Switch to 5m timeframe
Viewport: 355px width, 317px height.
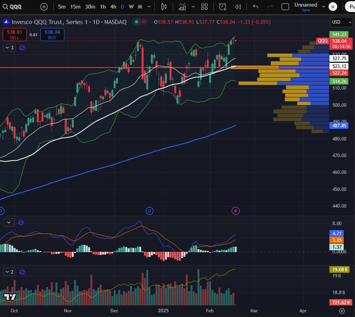click(x=62, y=7)
